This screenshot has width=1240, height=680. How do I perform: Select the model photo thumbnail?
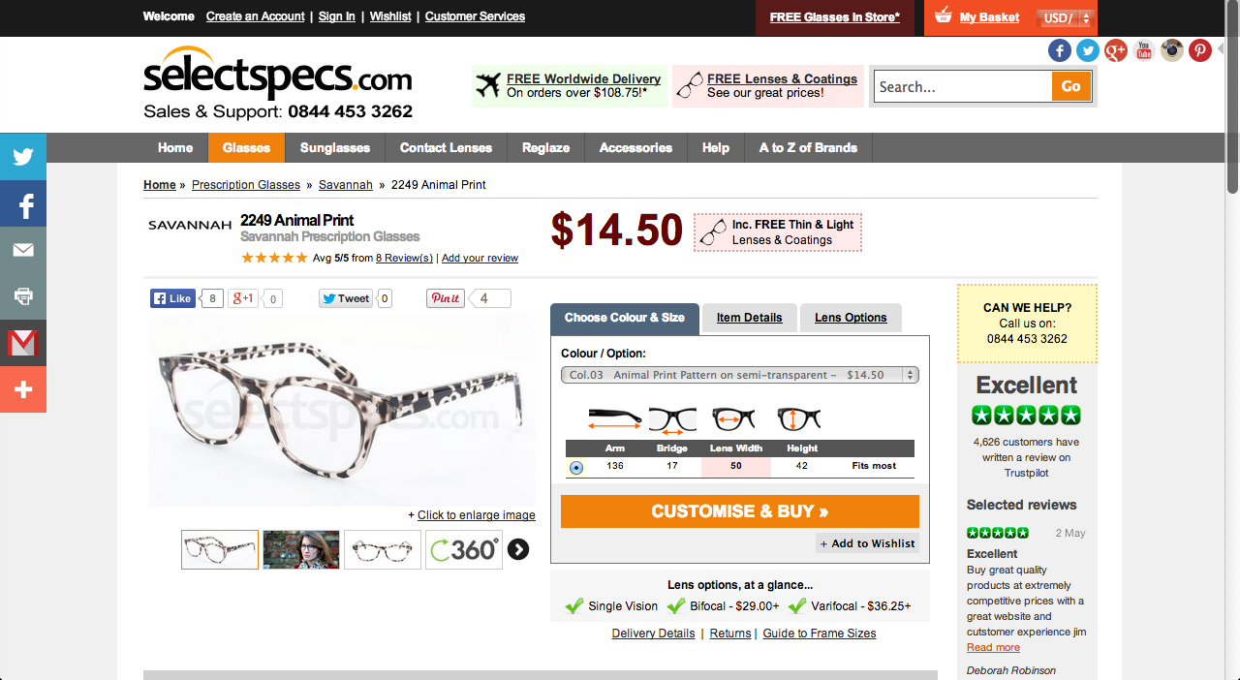[x=301, y=549]
